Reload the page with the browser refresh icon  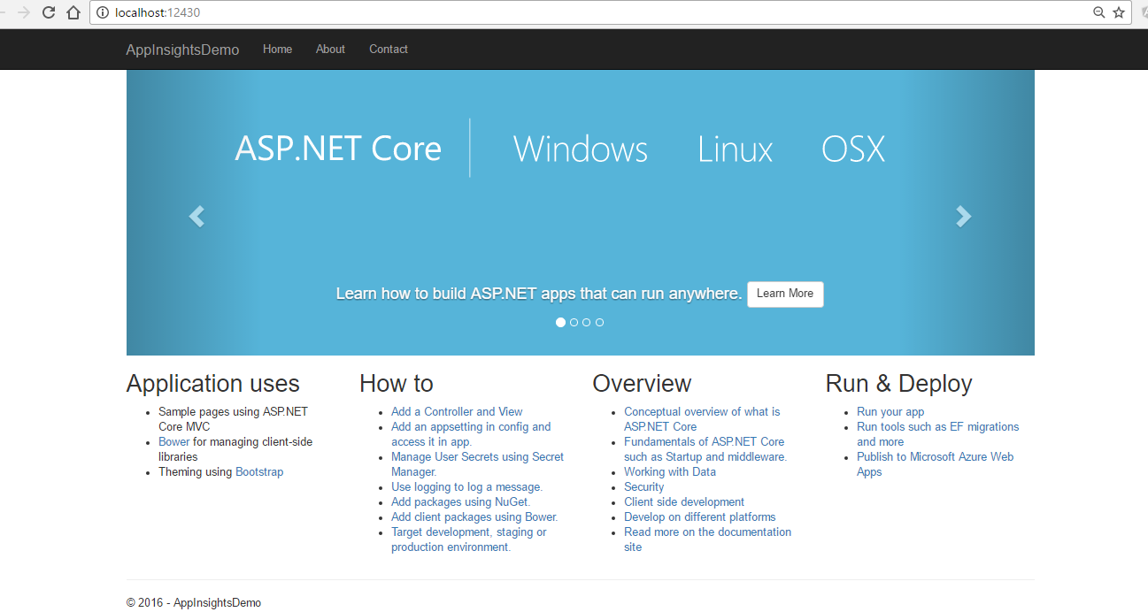(49, 12)
